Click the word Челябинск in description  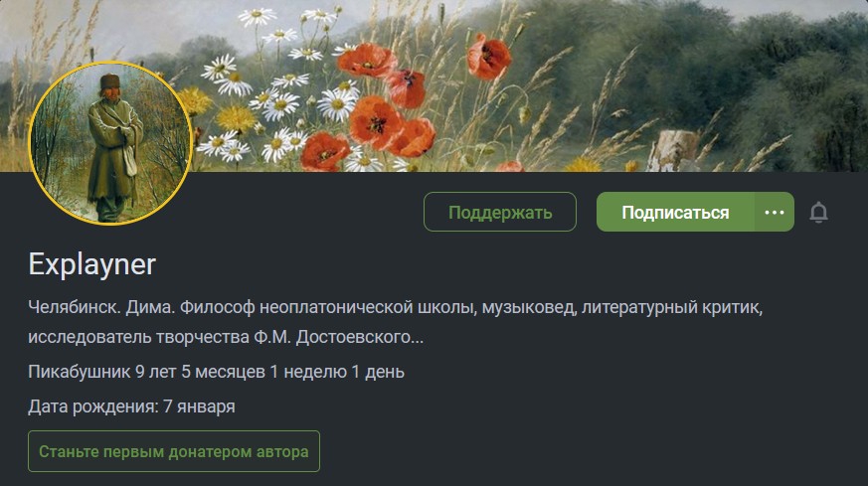click(x=75, y=307)
